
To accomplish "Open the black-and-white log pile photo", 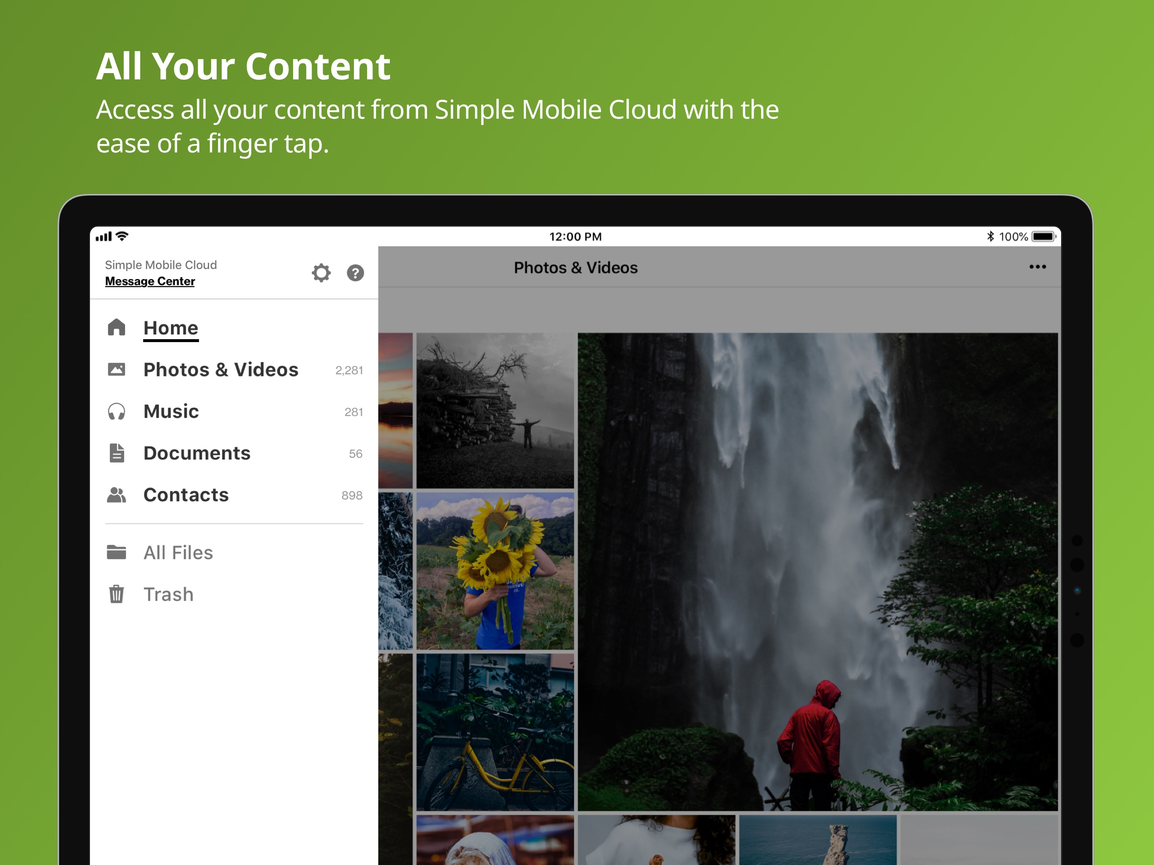I will click(x=495, y=410).
